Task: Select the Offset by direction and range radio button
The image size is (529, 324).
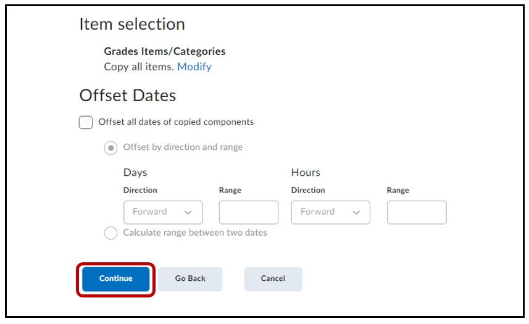Action: click(x=110, y=148)
